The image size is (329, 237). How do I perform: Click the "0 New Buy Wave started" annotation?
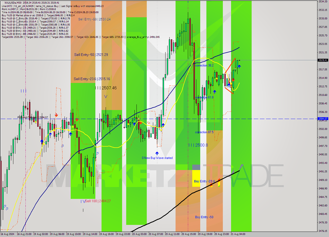tap(157, 158)
